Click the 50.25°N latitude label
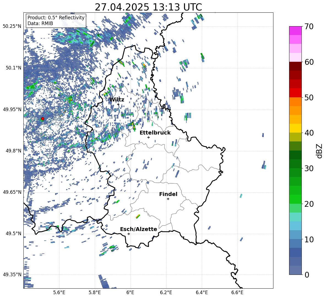The image size is (326, 298). tap(12, 26)
